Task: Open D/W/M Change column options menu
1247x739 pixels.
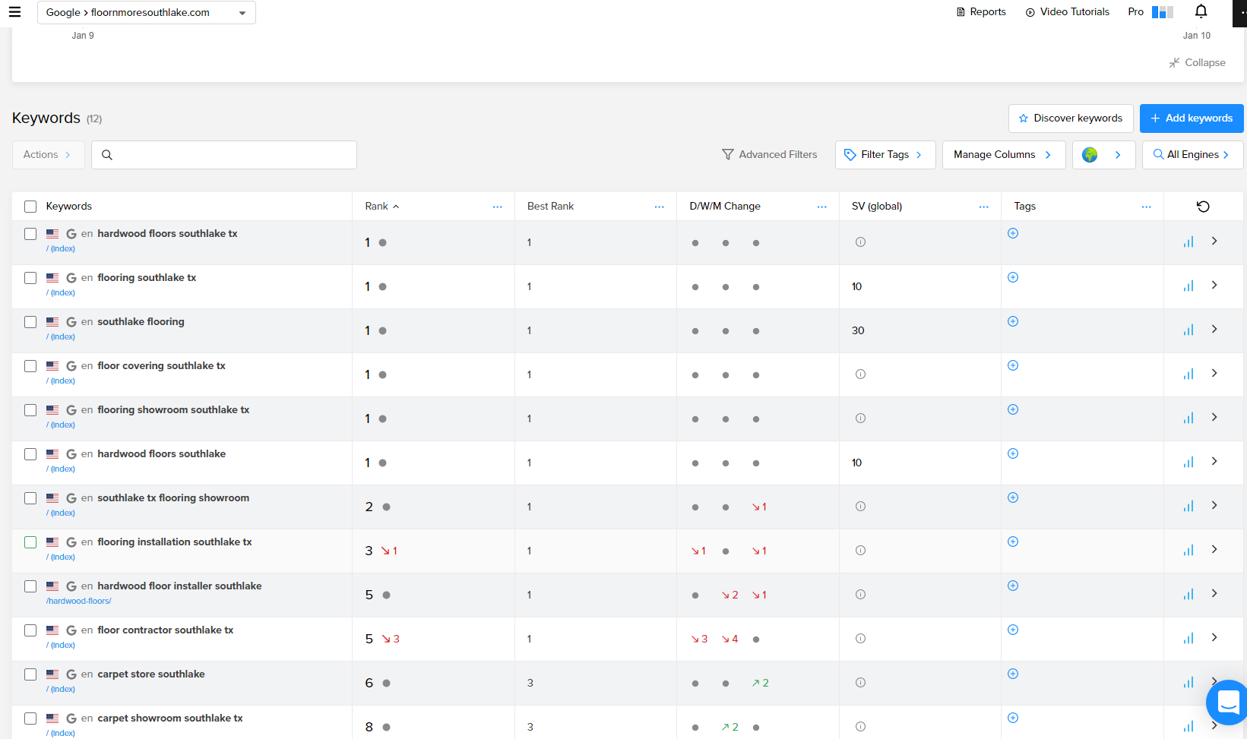Action: coord(821,207)
